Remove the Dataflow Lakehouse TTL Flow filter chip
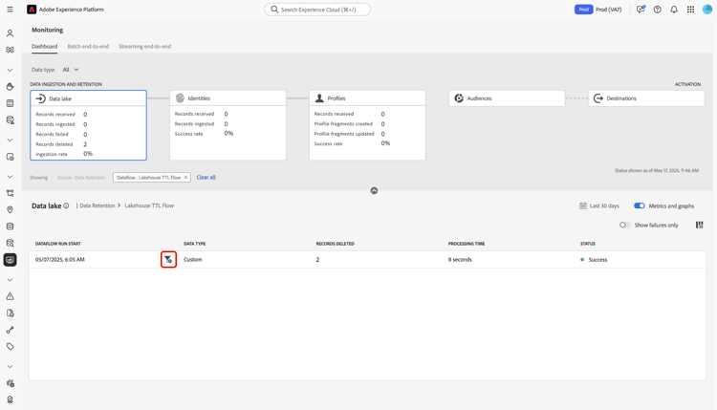This screenshot has width=717, height=410. click(185, 178)
